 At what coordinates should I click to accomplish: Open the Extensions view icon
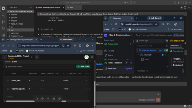pos(3,35)
